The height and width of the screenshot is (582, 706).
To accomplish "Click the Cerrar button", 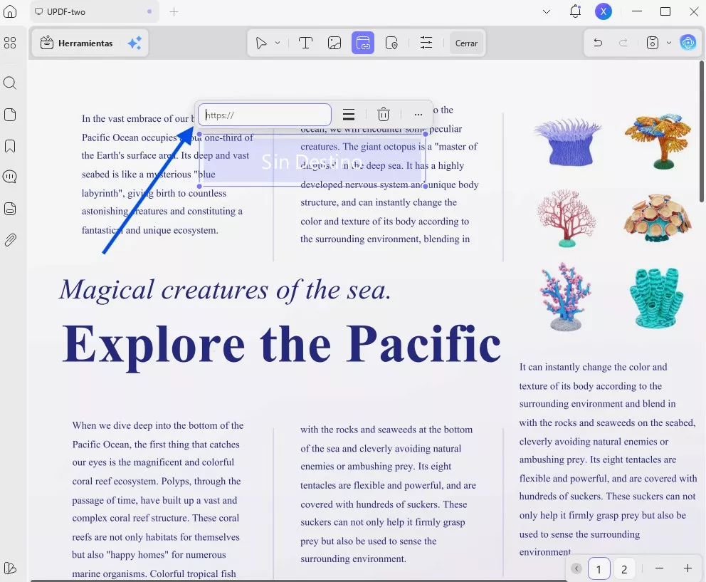I will 466,43.
